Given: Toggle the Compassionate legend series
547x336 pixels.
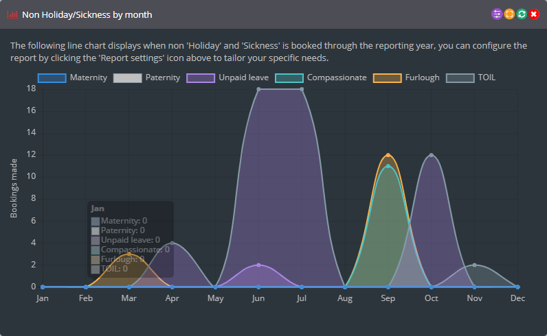Looking at the screenshot, I should pyautogui.click(x=321, y=77).
